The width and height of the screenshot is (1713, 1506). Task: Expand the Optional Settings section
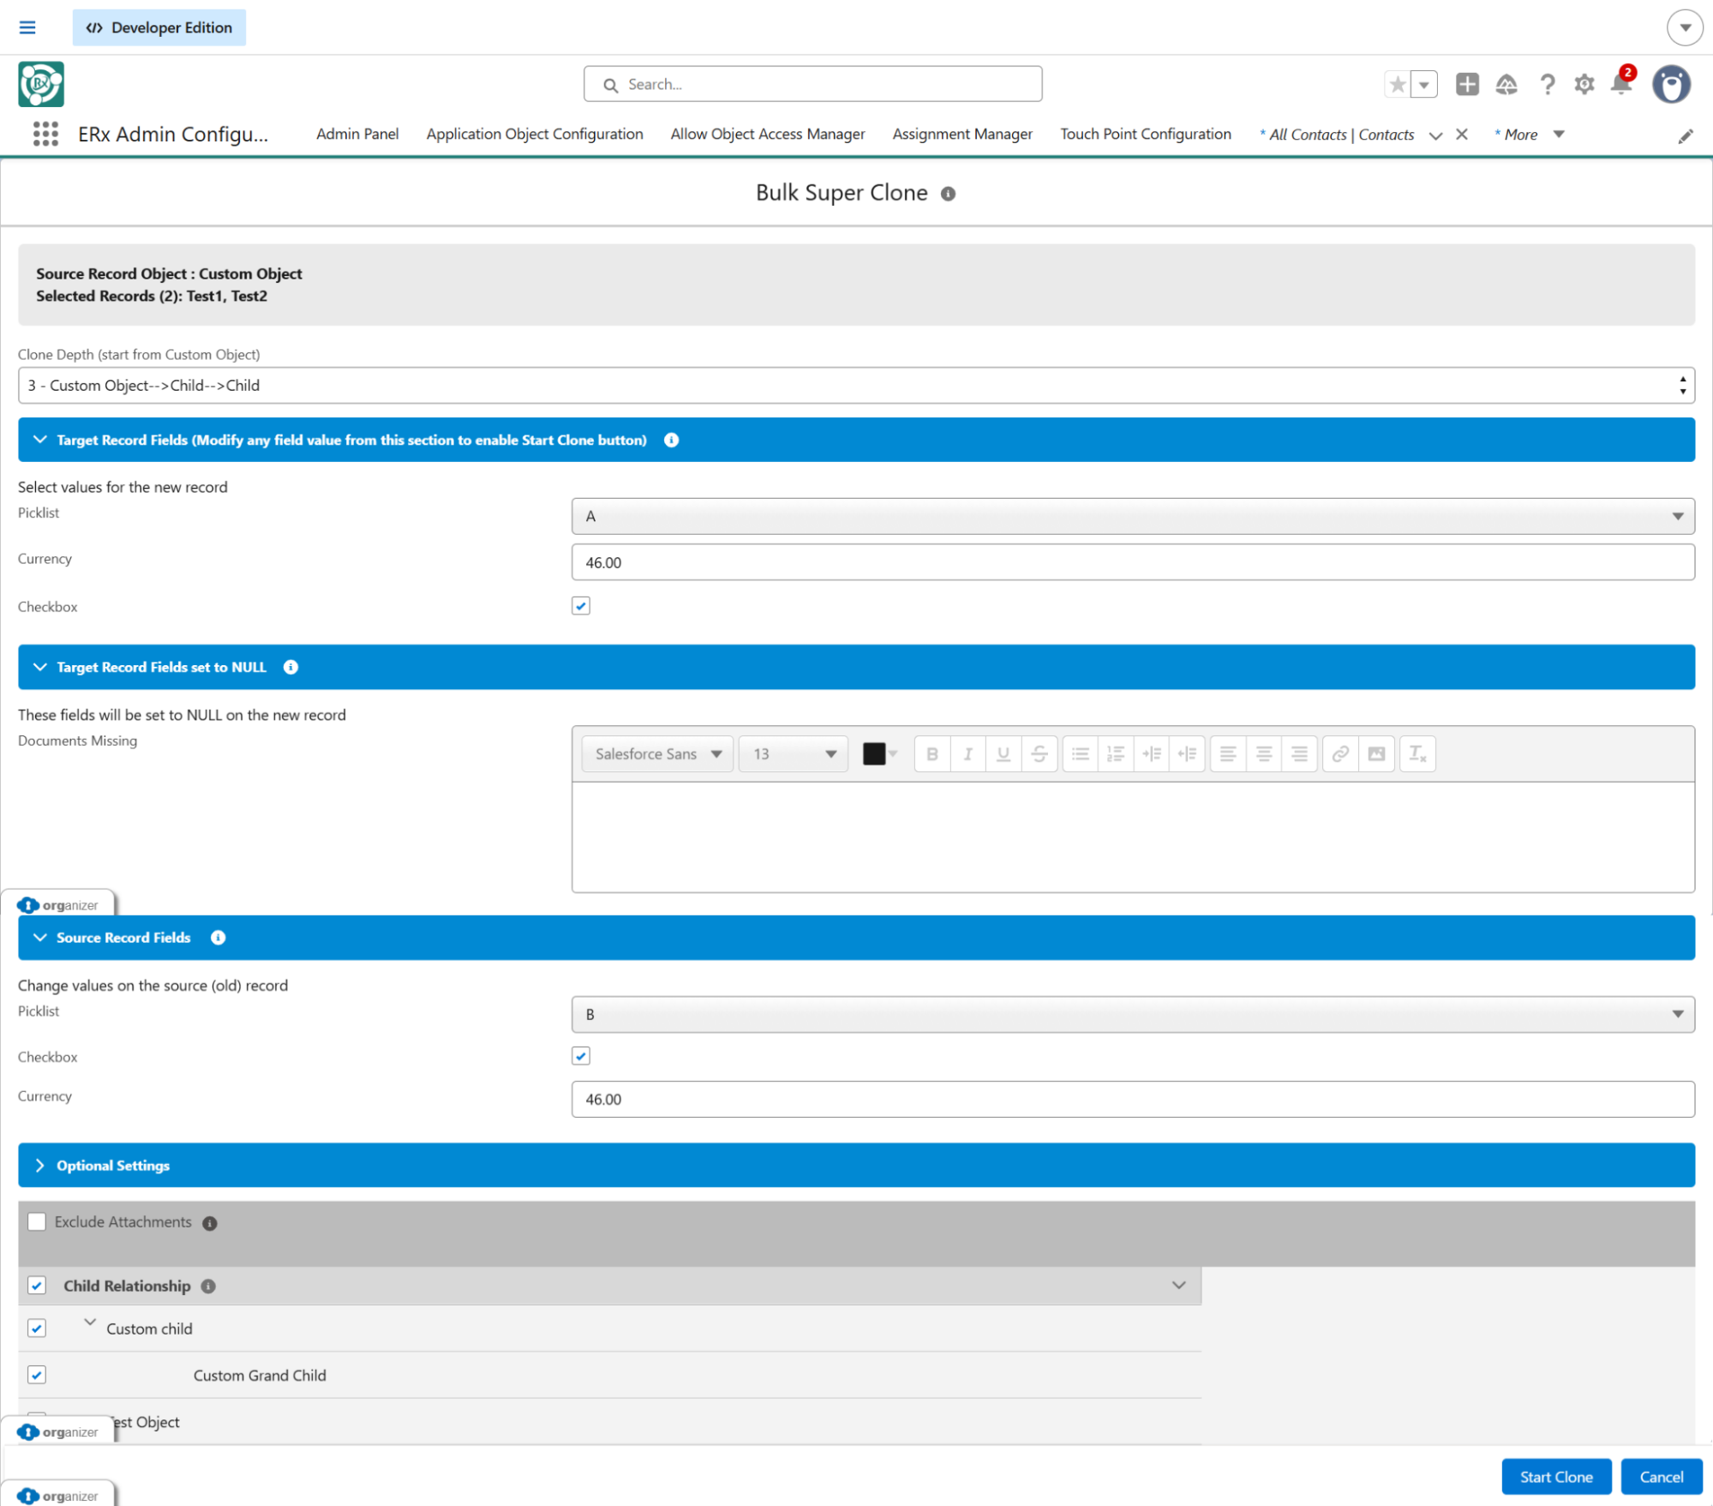[39, 1166]
